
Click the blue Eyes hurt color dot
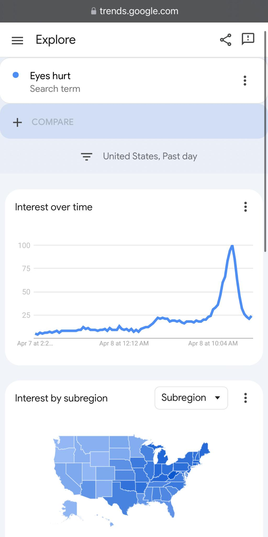16,75
